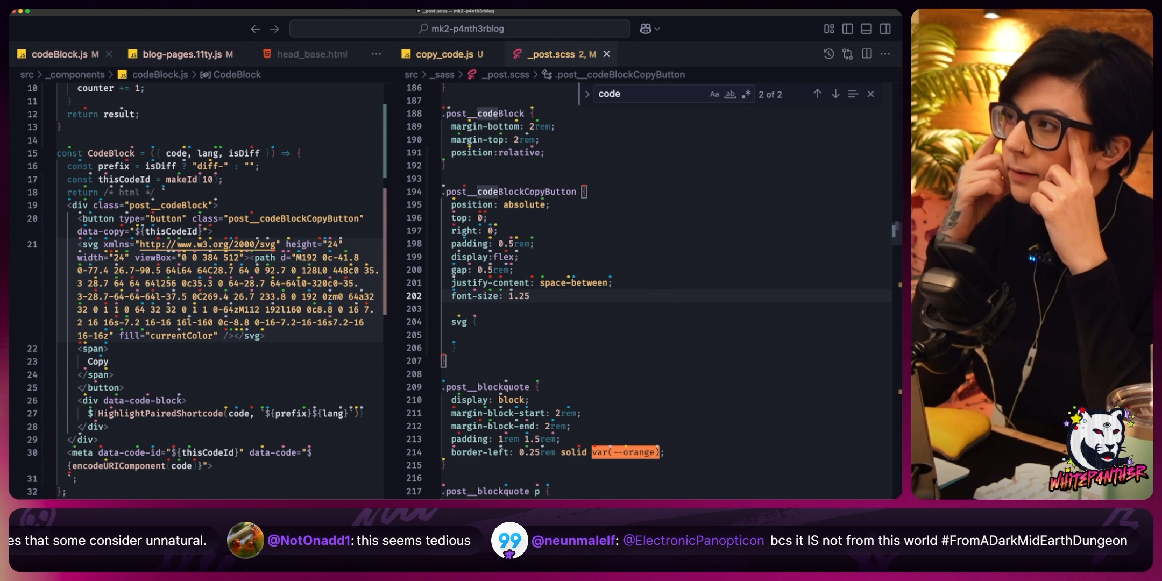Image resolution: width=1162 pixels, height=581 pixels.
Task: Go to previous search match arrow
Action: [x=817, y=94]
